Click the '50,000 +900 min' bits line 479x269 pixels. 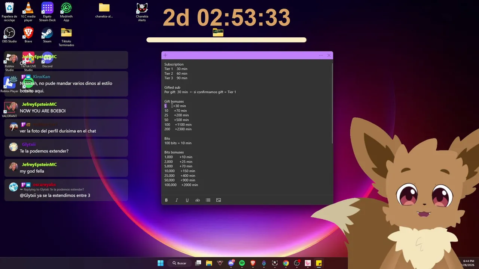pyautogui.click(x=180, y=180)
